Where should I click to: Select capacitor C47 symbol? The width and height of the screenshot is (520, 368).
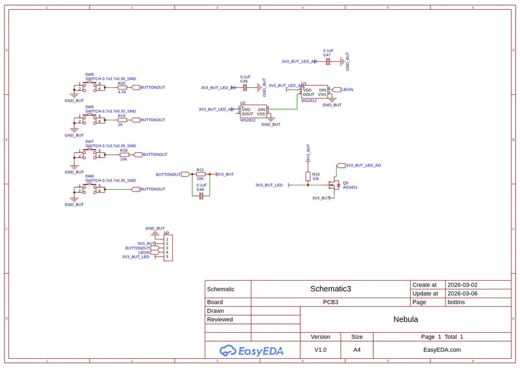pyautogui.click(x=328, y=61)
